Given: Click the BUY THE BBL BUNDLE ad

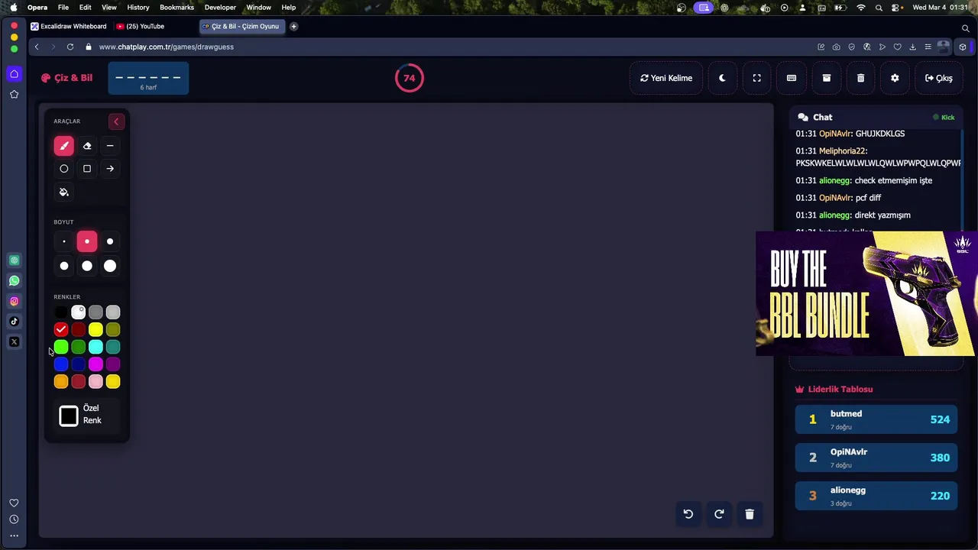Looking at the screenshot, I should 866,293.
